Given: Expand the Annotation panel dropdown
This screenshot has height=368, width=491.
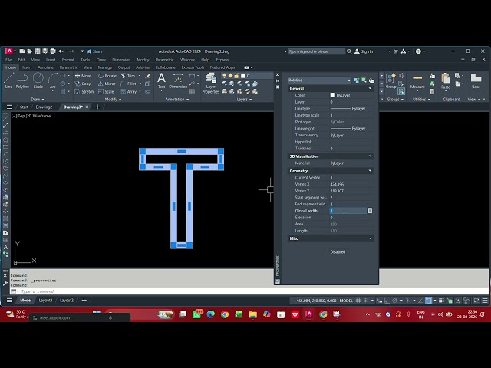Looking at the screenshot, I should click(x=177, y=99).
